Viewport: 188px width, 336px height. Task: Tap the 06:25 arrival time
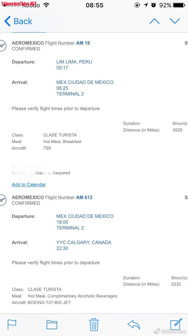click(62, 88)
